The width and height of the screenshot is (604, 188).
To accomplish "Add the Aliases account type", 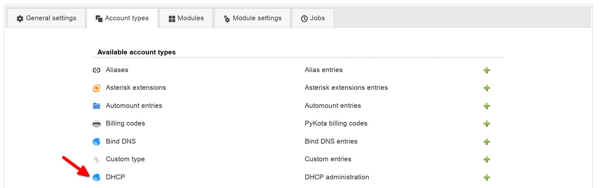I will (x=486, y=70).
